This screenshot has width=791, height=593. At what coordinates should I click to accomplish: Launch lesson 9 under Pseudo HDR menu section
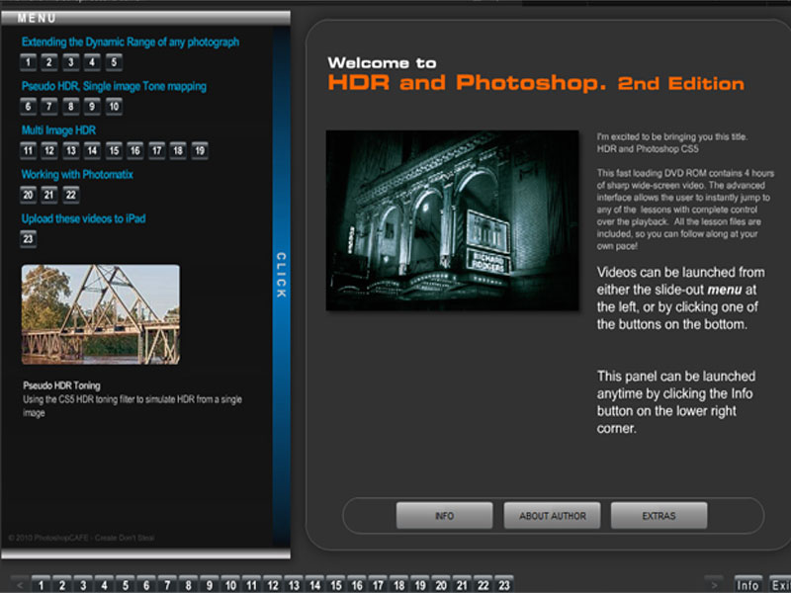coord(92,107)
